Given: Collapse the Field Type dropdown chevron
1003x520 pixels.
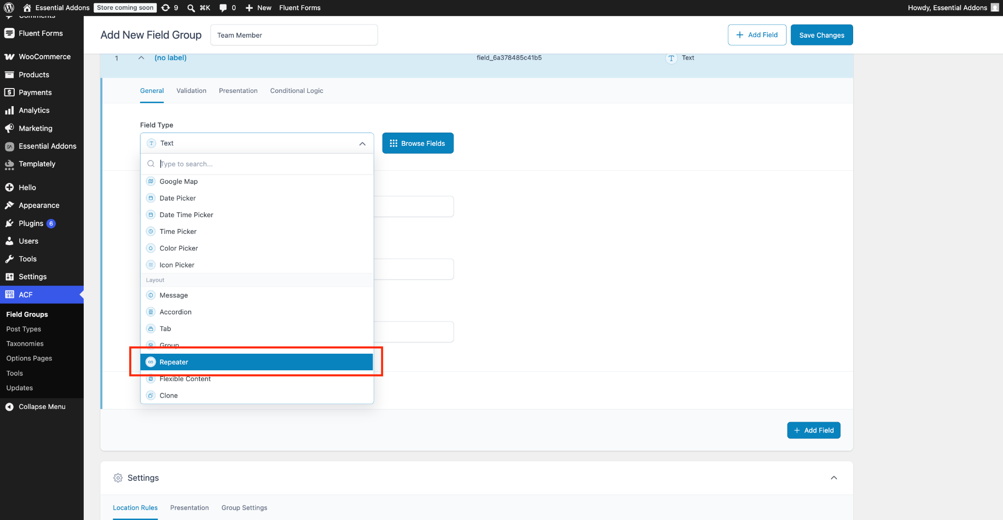Looking at the screenshot, I should pos(362,144).
